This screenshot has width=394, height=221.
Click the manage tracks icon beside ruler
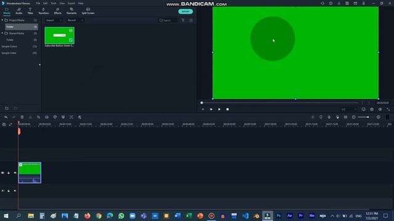(4, 124)
